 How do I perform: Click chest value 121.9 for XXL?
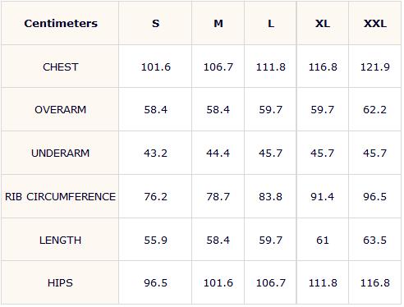click(x=375, y=67)
